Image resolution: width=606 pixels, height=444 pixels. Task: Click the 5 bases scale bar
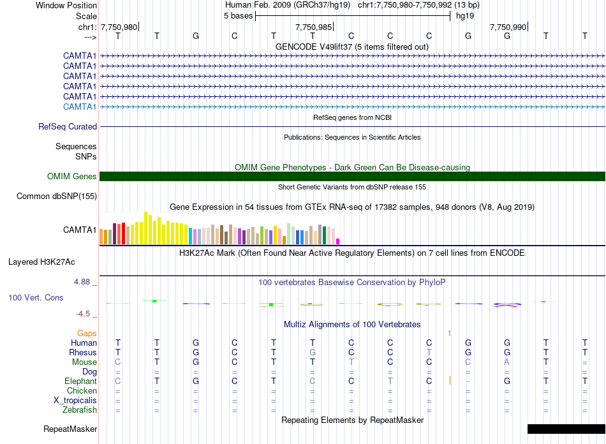coord(352,15)
